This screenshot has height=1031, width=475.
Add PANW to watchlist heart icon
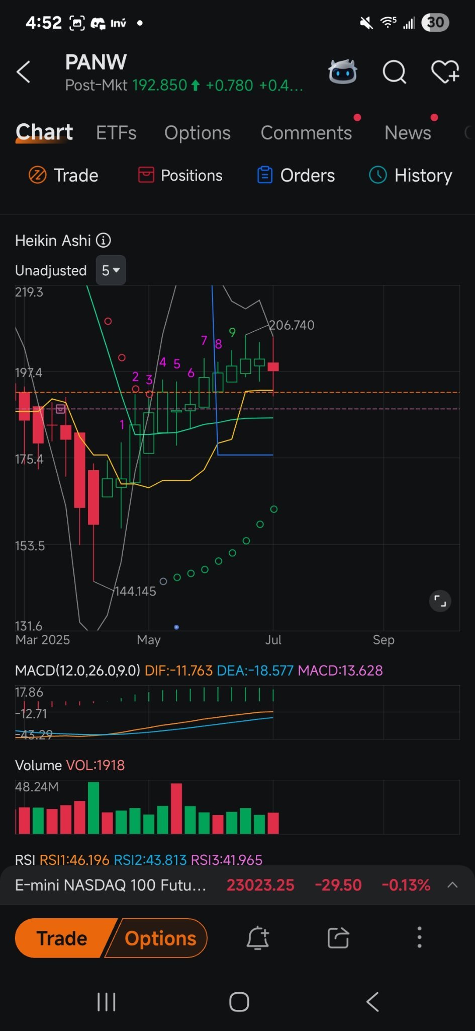coord(445,71)
